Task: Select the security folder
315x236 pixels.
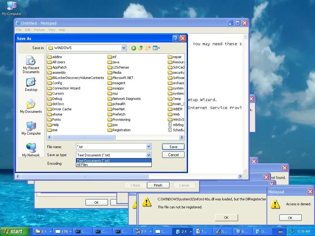Action: tap(176, 73)
